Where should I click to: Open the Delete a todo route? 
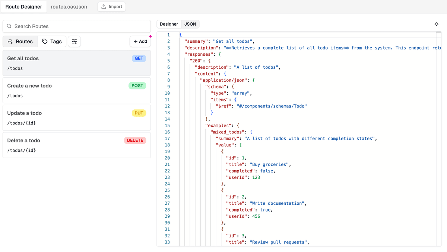pyautogui.click(x=77, y=145)
